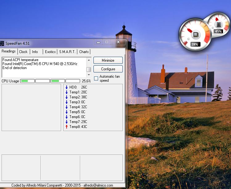The height and width of the screenshot is (189, 231).
Task: Click the Temp1 down arrow icon
Action: (66, 92)
